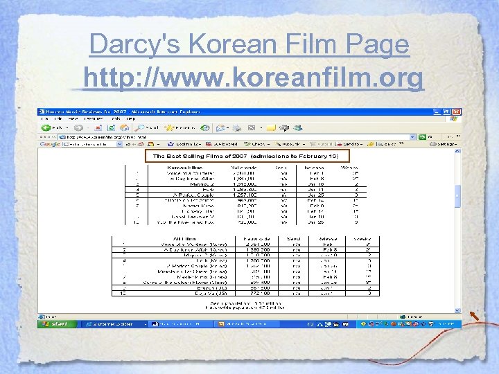Switch to the Microsoft PowerPoint taskbar button
The image size is (499, 374).
tap(247, 323)
